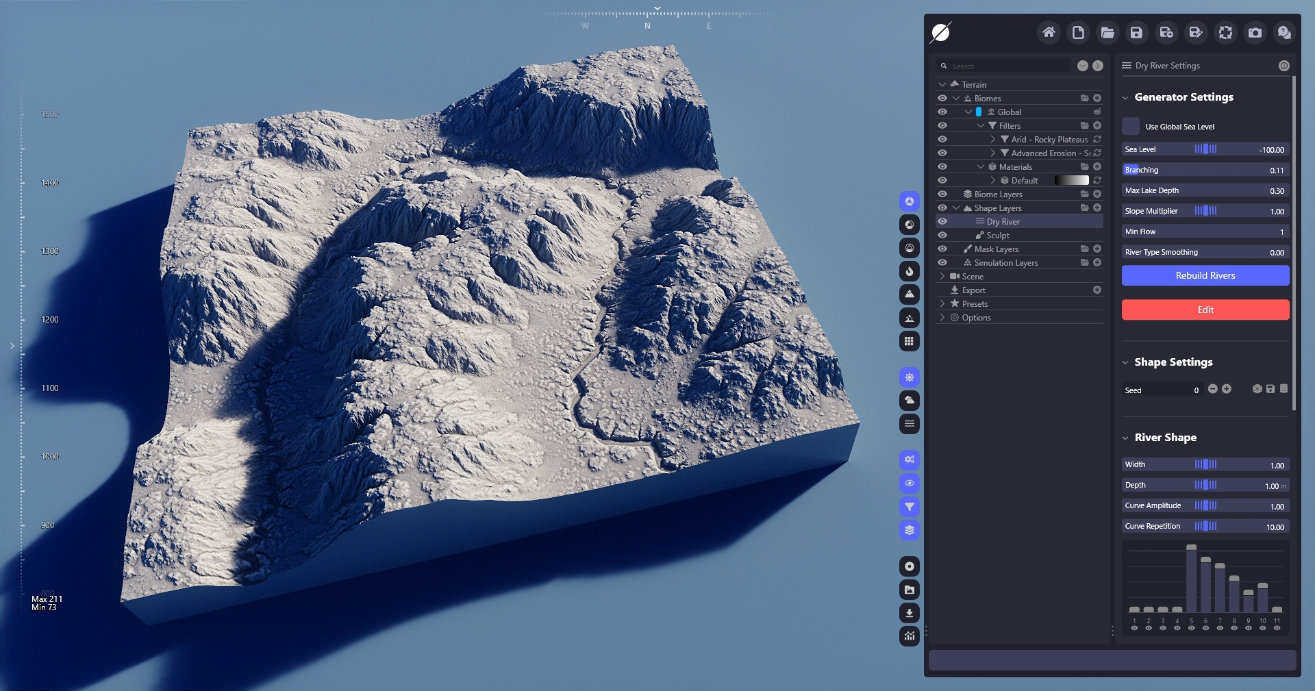
Task: Select the Export item in tree
Action: click(973, 290)
